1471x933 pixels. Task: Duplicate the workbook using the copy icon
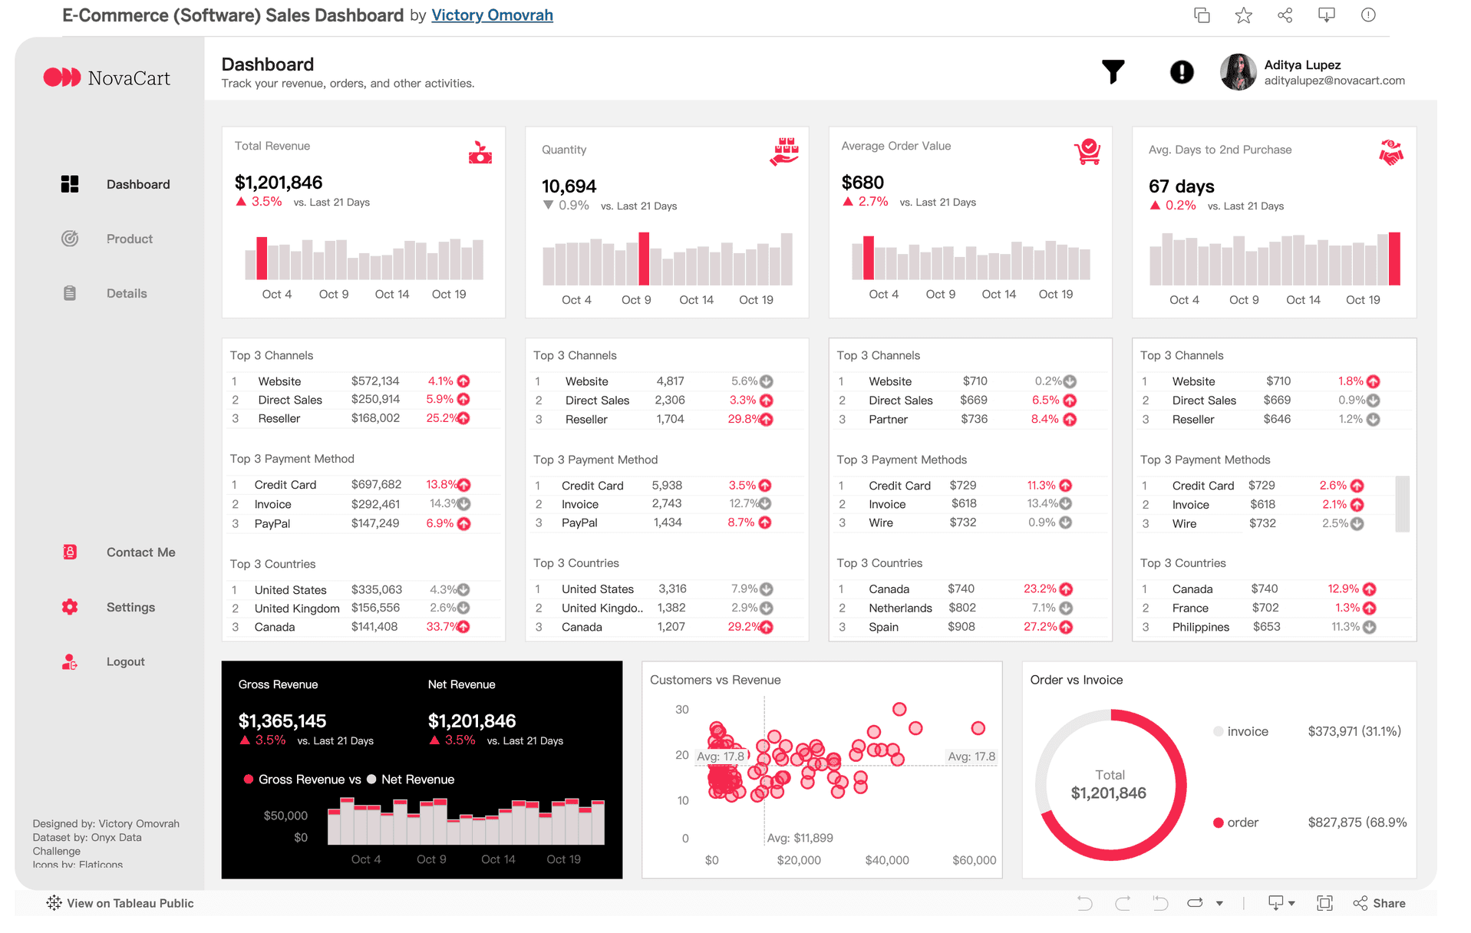pyautogui.click(x=1202, y=15)
